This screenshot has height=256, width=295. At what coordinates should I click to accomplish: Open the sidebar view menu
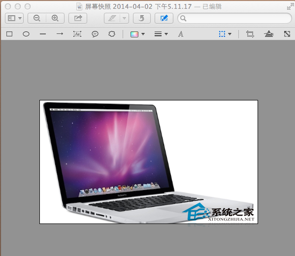[14, 18]
